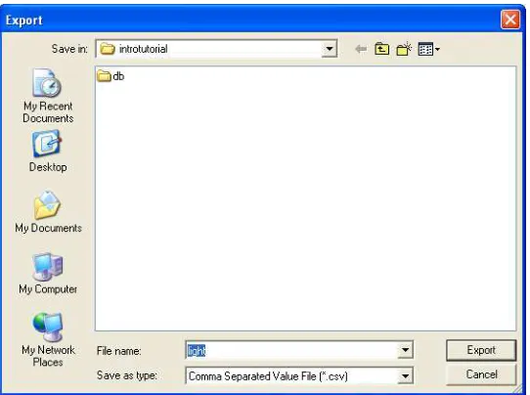Cancel the Export dialog

(481, 374)
